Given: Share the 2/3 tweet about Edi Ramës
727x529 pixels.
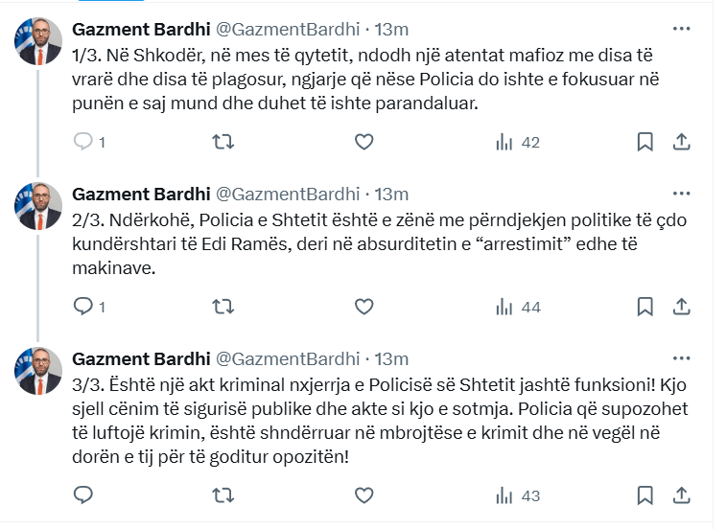Looking at the screenshot, I should point(681,307).
